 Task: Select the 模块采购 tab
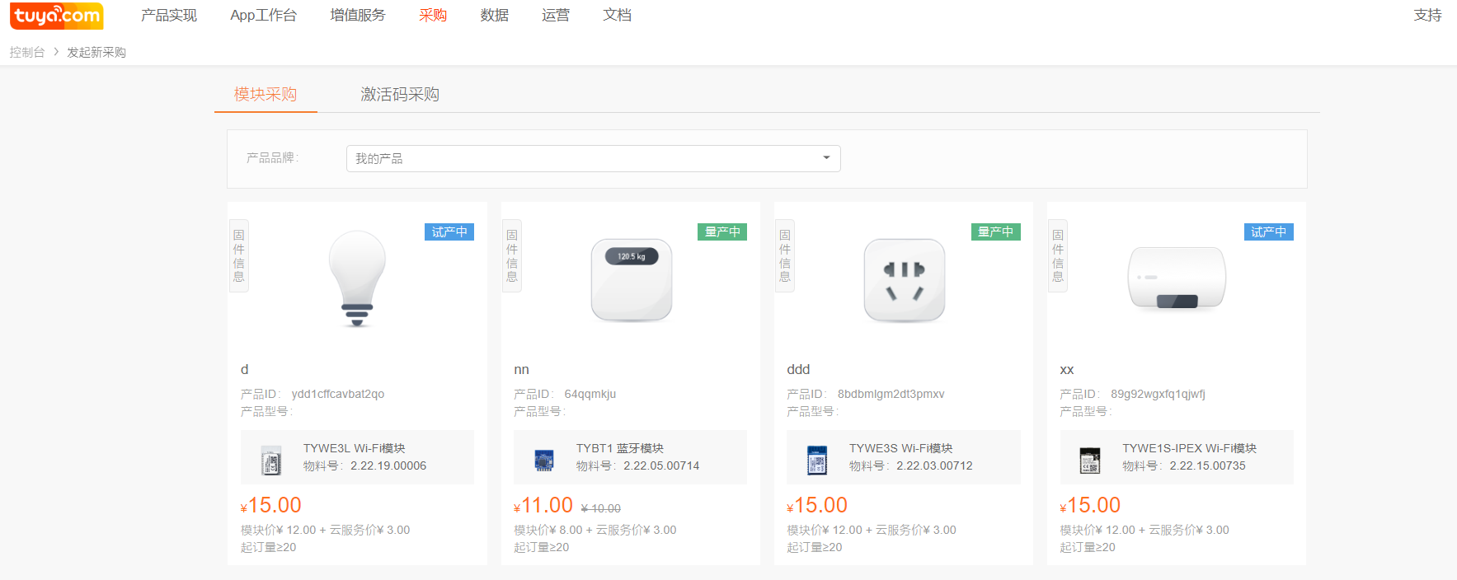[x=266, y=95]
